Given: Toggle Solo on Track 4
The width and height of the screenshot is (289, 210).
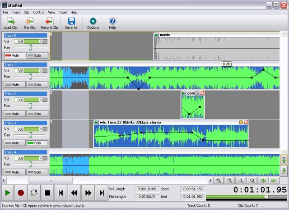Looking at the screenshot, I should [37, 172].
